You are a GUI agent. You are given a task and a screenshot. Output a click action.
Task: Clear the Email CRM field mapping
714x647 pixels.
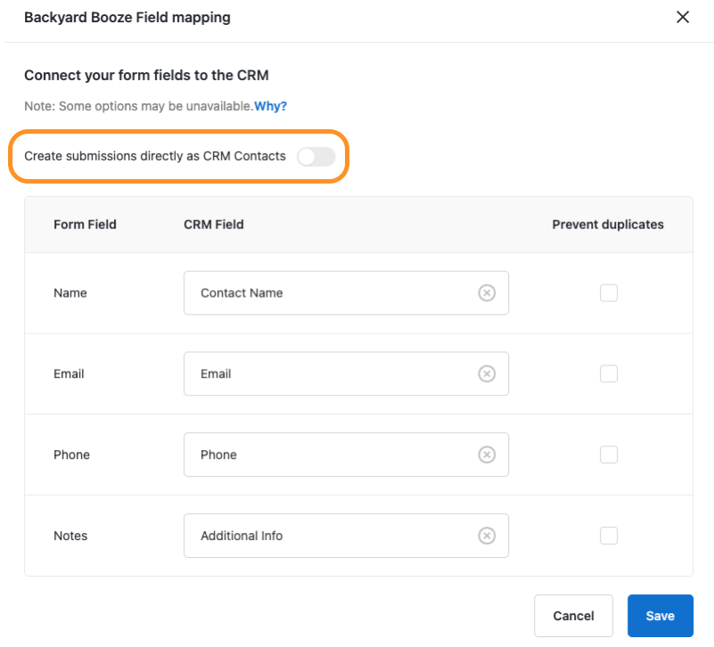[487, 374]
